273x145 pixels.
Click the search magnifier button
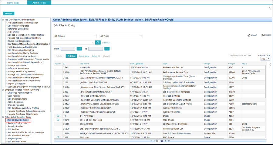click(x=98, y=43)
